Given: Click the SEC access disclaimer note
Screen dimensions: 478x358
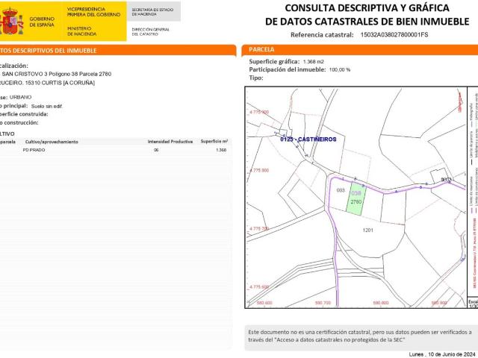Looking at the screenshot, I should coord(358,336).
